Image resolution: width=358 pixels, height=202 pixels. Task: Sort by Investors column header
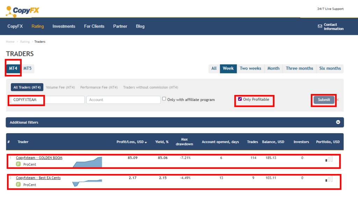(x=301, y=142)
